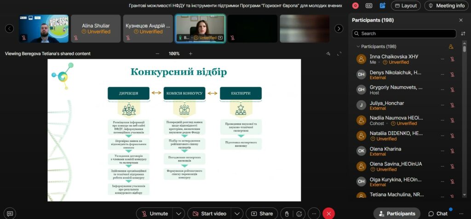471x219 pixels.
Task: Open video options arrow beside Start video
Action: click(237, 213)
